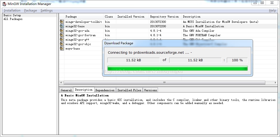Click the Download Package dialog title
The height and width of the screenshot is (137, 280).
(x=119, y=43)
